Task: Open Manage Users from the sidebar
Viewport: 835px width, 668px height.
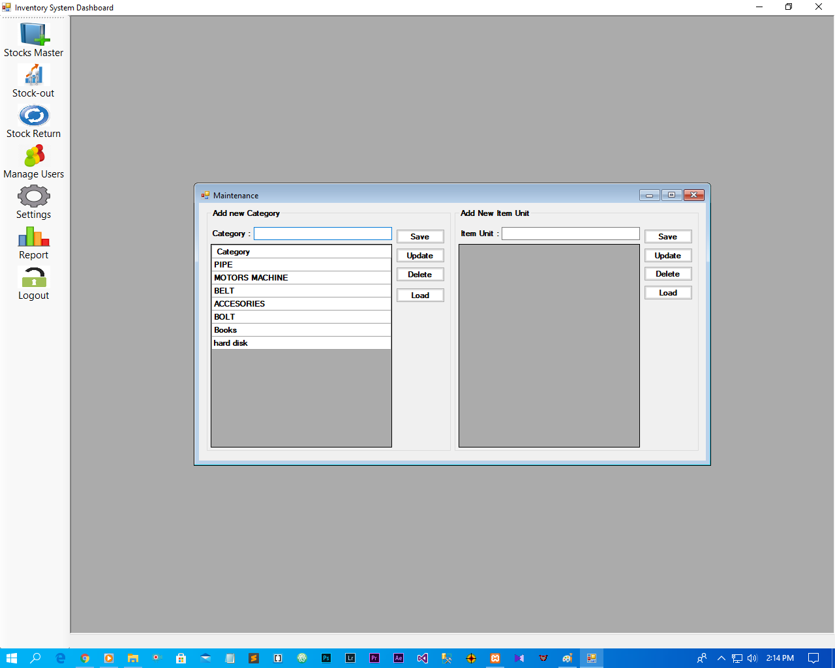Action: pyautogui.click(x=33, y=158)
